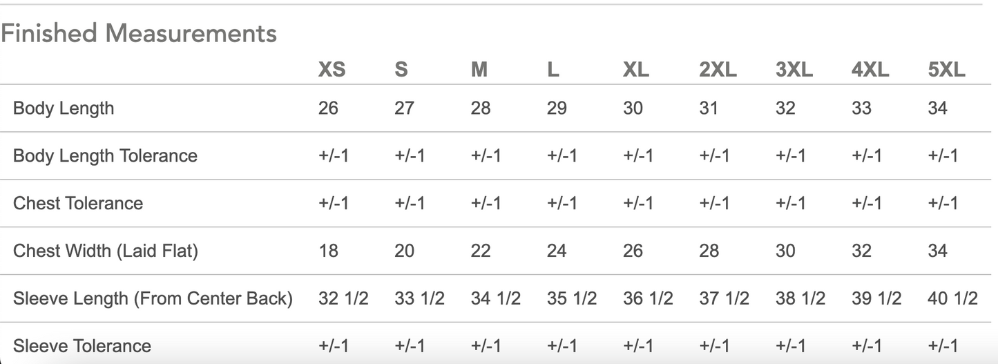Click Body Length value 26 for XS

click(328, 108)
